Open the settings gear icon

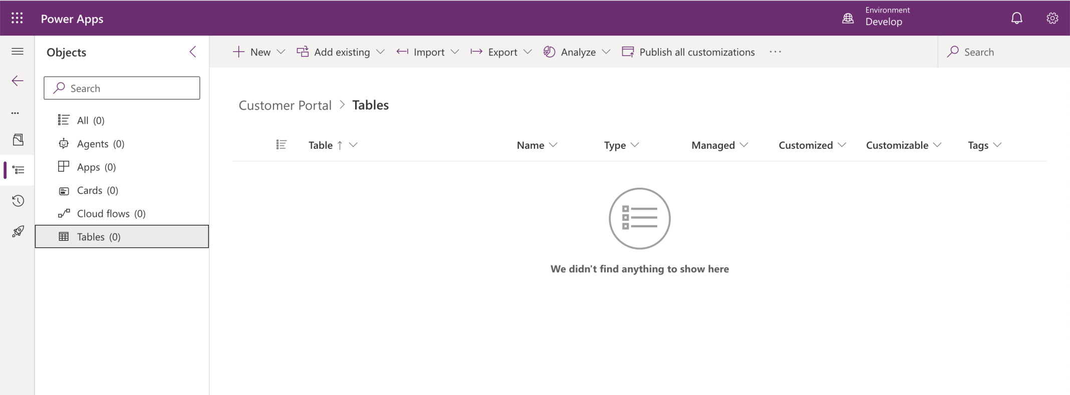point(1052,19)
